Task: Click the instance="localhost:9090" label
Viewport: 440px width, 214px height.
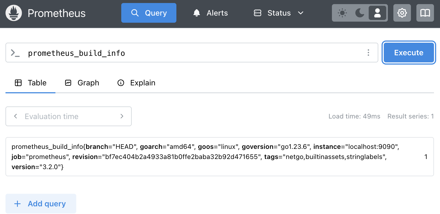Action: coord(355,147)
